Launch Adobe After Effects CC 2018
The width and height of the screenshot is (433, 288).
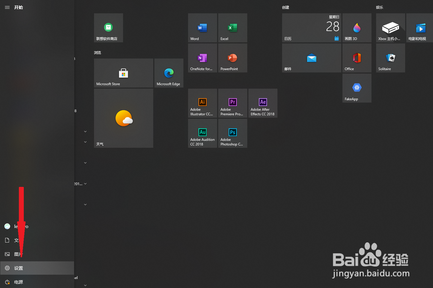coord(263,103)
